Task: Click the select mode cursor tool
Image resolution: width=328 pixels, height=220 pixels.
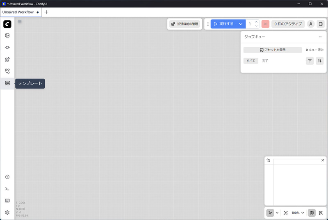Action: pyautogui.click(x=270, y=213)
